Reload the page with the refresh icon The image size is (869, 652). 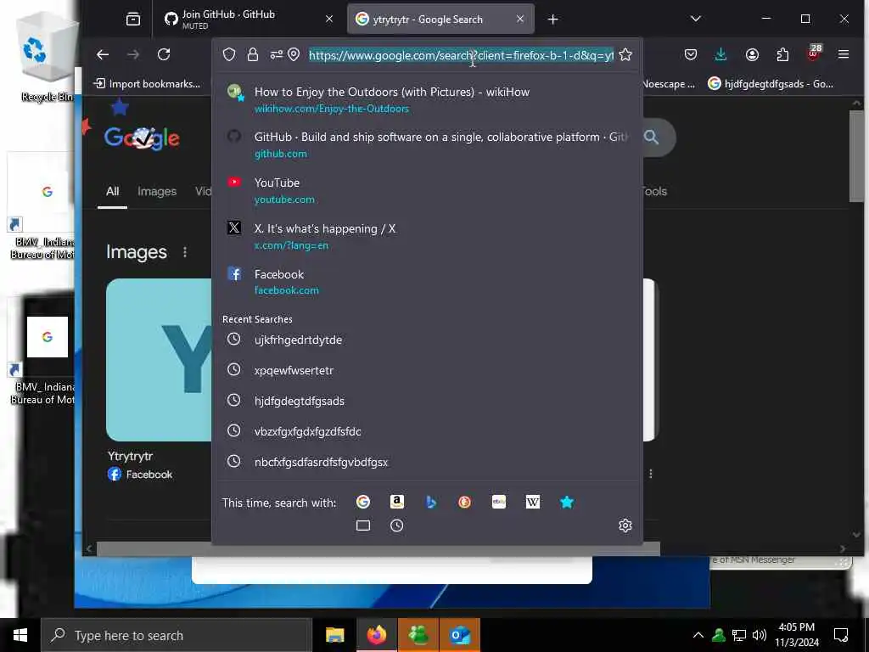164,54
